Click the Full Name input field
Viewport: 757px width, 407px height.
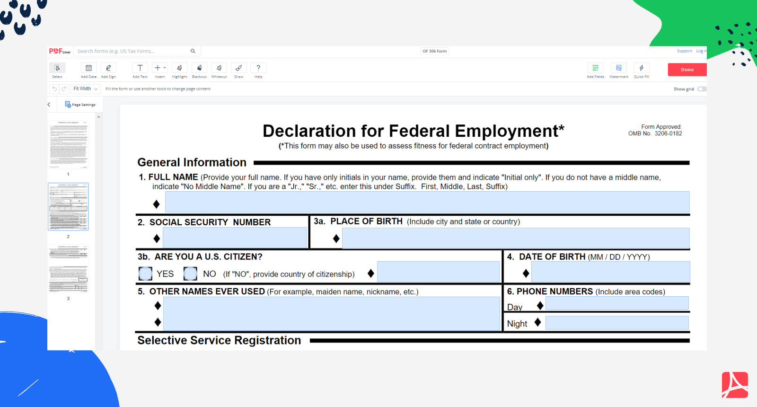(427, 202)
